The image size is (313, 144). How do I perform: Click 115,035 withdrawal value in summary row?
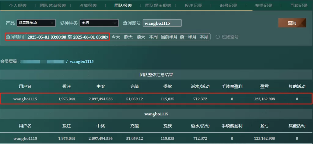click(x=168, y=99)
